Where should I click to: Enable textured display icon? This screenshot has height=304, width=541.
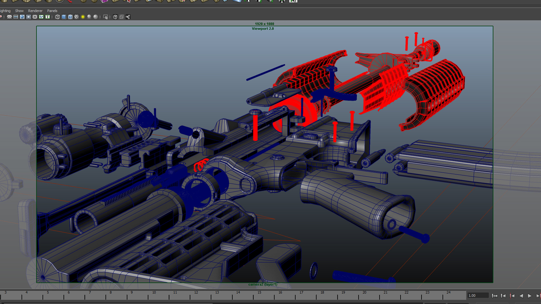click(x=76, y=17)
